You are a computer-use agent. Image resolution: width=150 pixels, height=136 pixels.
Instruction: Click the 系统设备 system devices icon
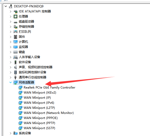[16, 133]
